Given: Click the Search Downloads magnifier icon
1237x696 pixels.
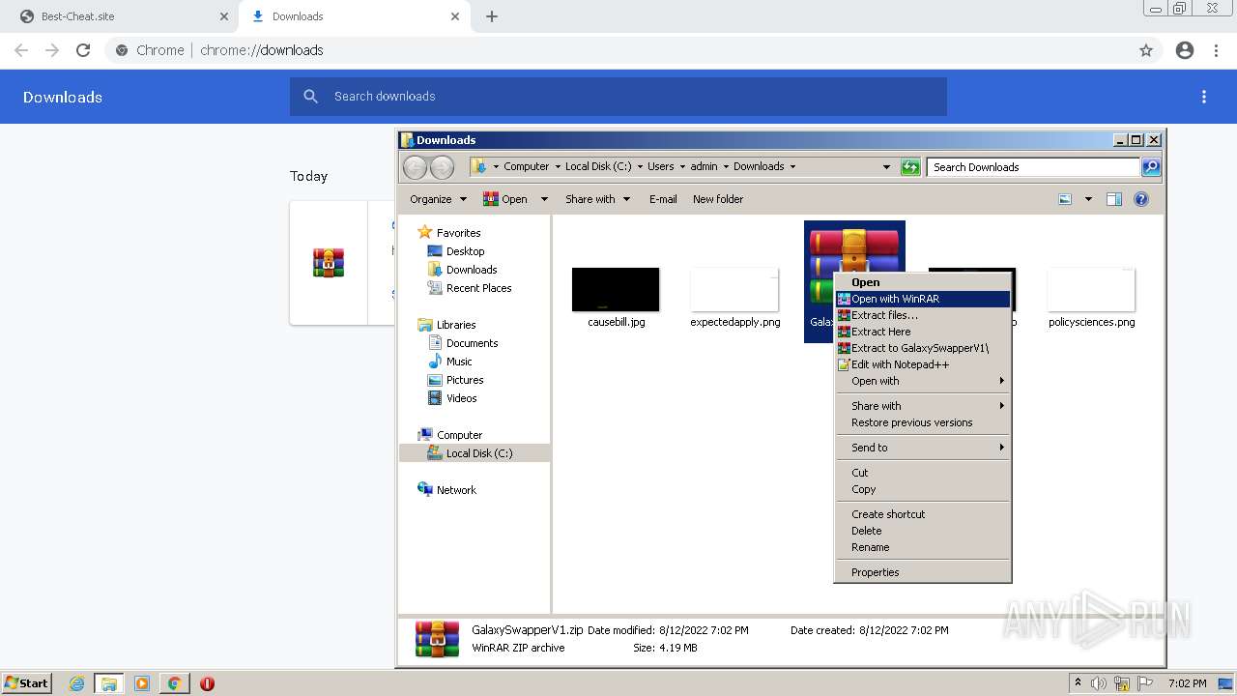Looking at the screenshot, I should click(1150, 167).
